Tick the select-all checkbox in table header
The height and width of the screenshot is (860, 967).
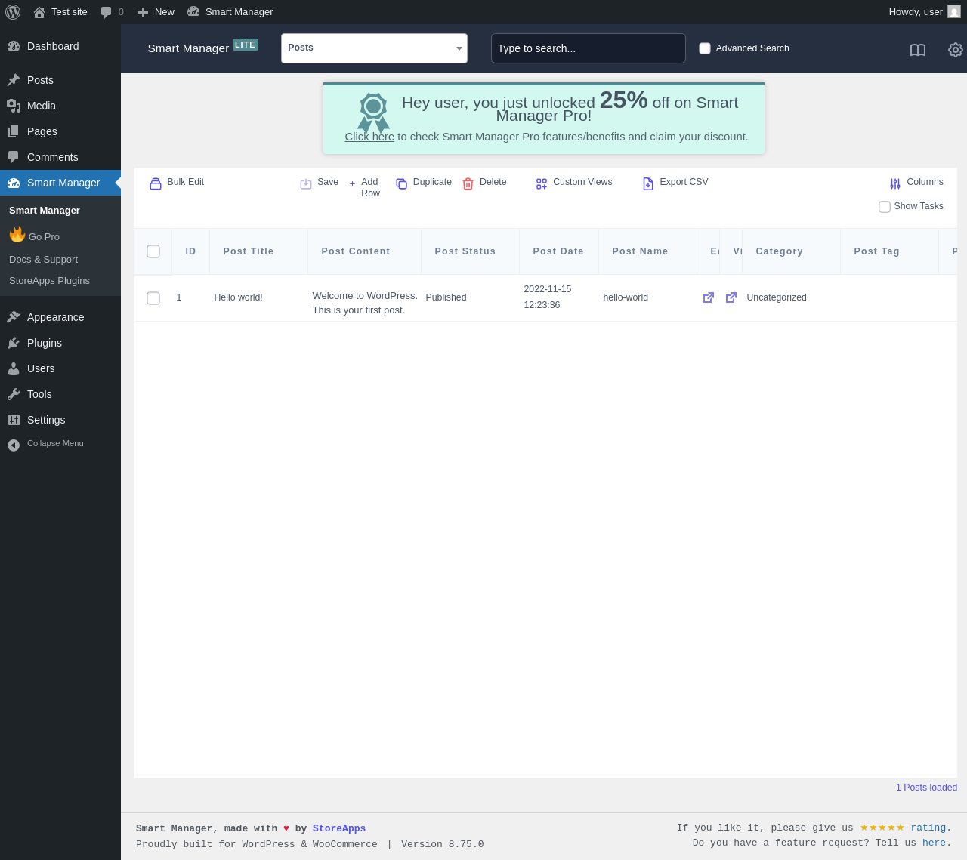coord(153,251)
